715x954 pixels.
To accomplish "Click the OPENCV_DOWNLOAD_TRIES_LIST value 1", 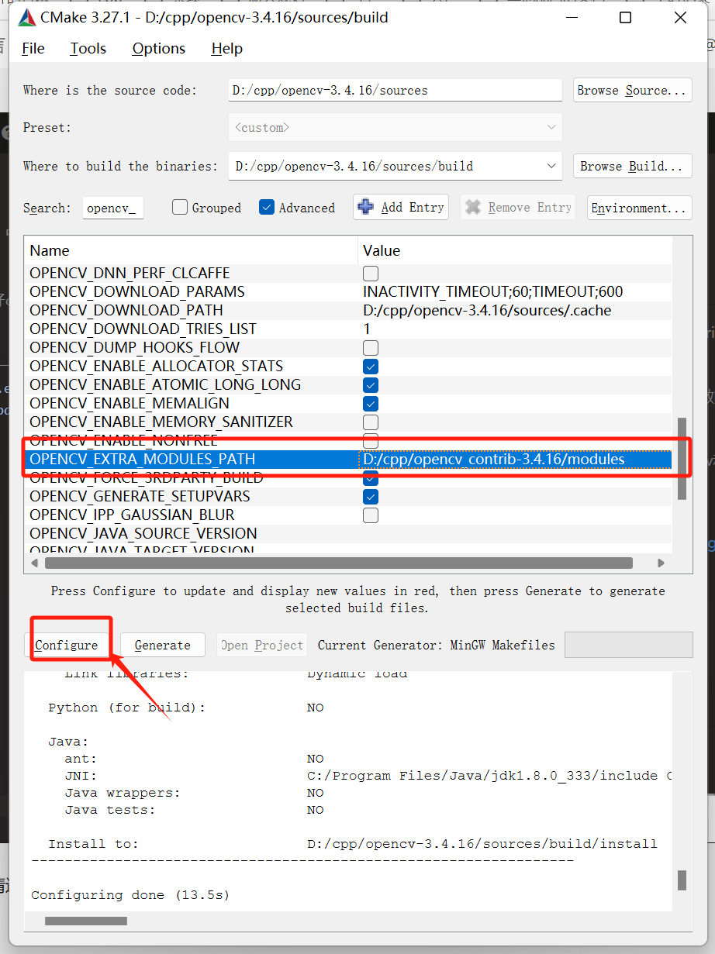I will tap(367, 329).
